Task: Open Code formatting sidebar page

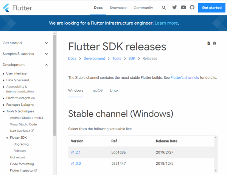Action: tap(22, 164)
